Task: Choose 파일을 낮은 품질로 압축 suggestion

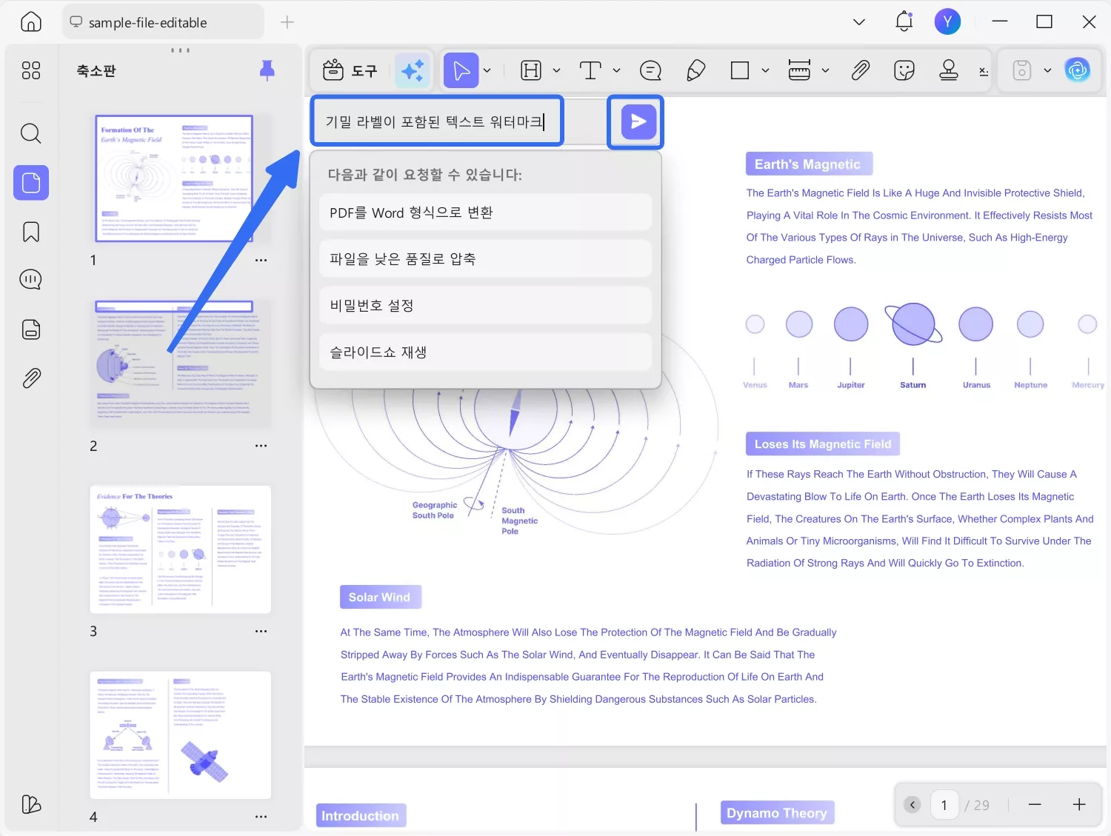Action: pos(485,258)
